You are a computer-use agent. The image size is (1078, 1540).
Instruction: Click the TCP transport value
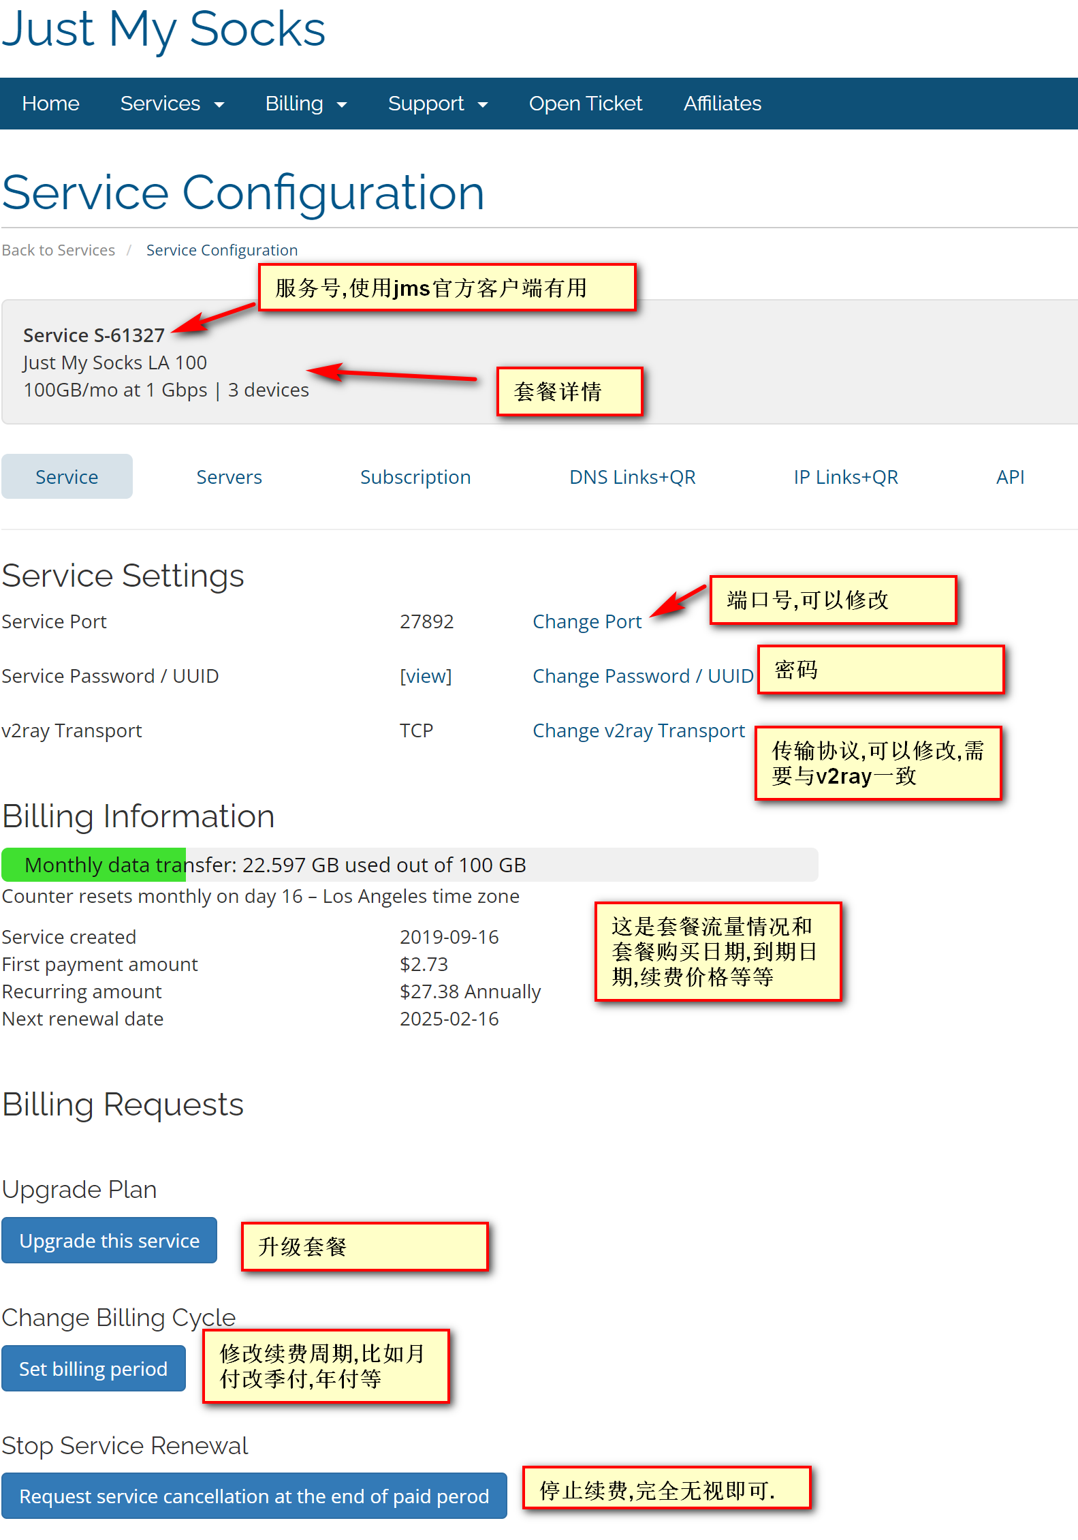tap(416, 730)
